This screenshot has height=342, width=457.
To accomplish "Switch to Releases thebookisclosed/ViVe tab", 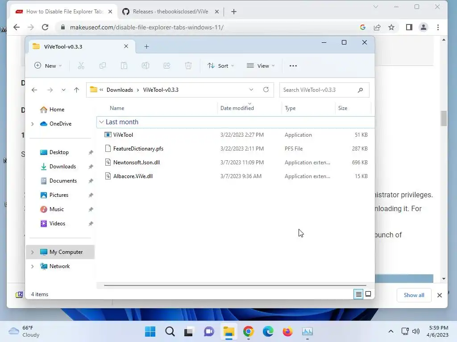I will coord(170,12).
